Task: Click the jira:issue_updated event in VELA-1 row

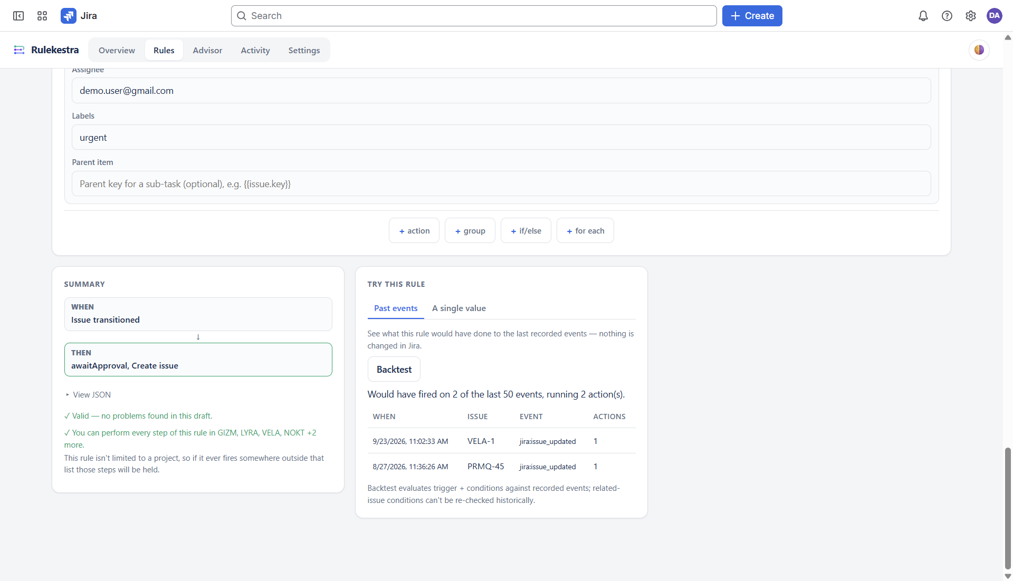Action: coord(548,441)
